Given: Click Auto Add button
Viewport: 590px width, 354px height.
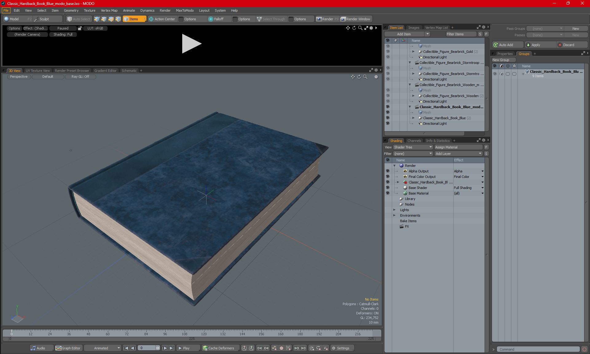Looking at the screenshot, I should coord(508,45).
